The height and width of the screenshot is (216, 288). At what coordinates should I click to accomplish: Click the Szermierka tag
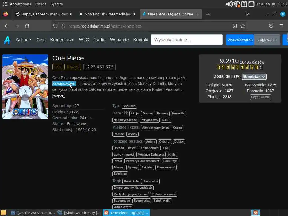[142, 201]
